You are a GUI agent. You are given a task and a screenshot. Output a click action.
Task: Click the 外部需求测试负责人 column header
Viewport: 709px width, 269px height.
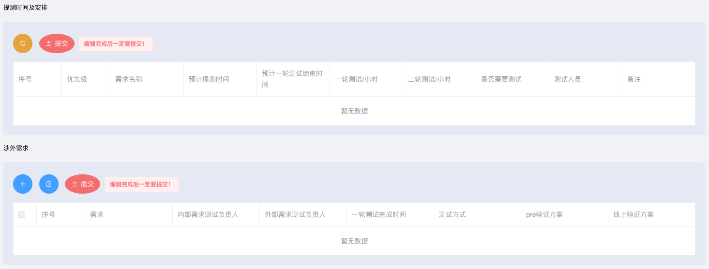(295, 214)
